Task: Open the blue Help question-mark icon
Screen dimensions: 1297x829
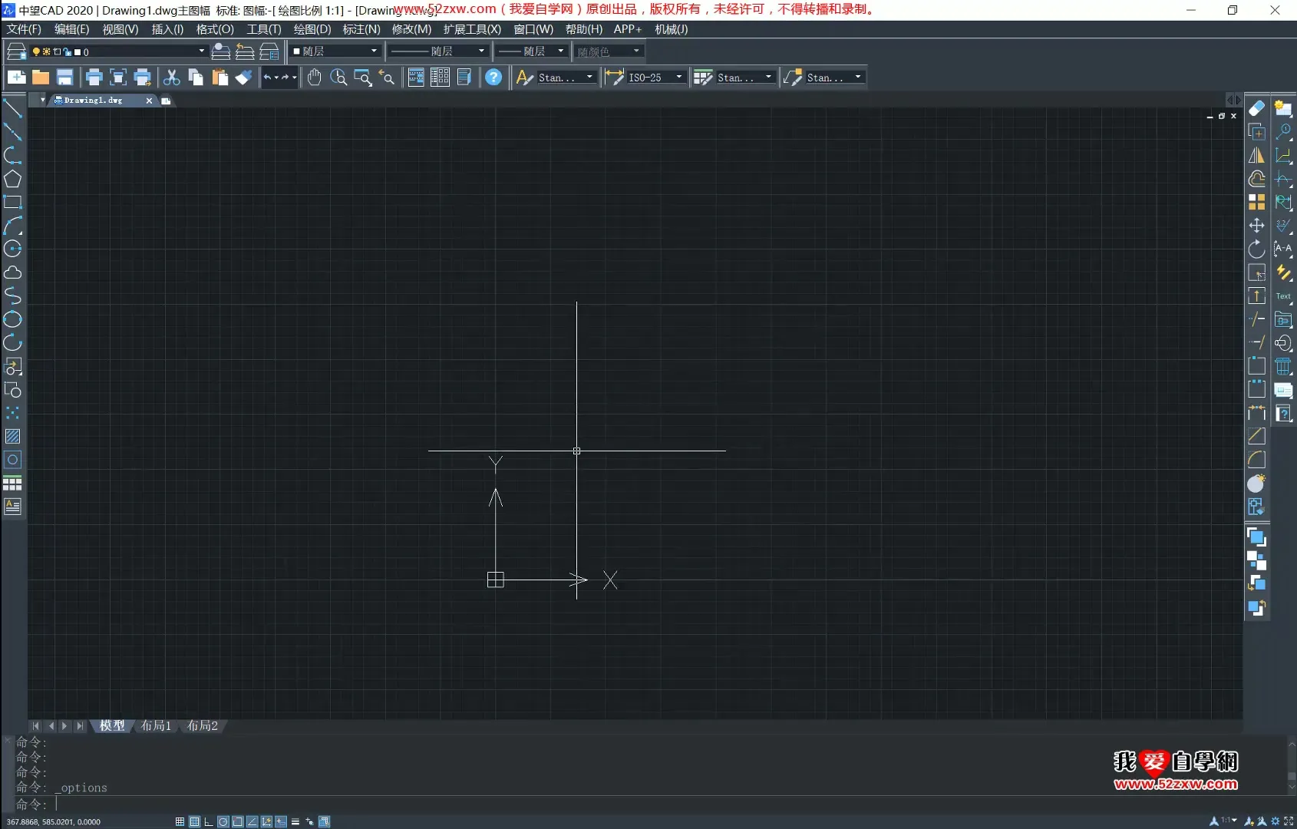Action: point(493,78)
